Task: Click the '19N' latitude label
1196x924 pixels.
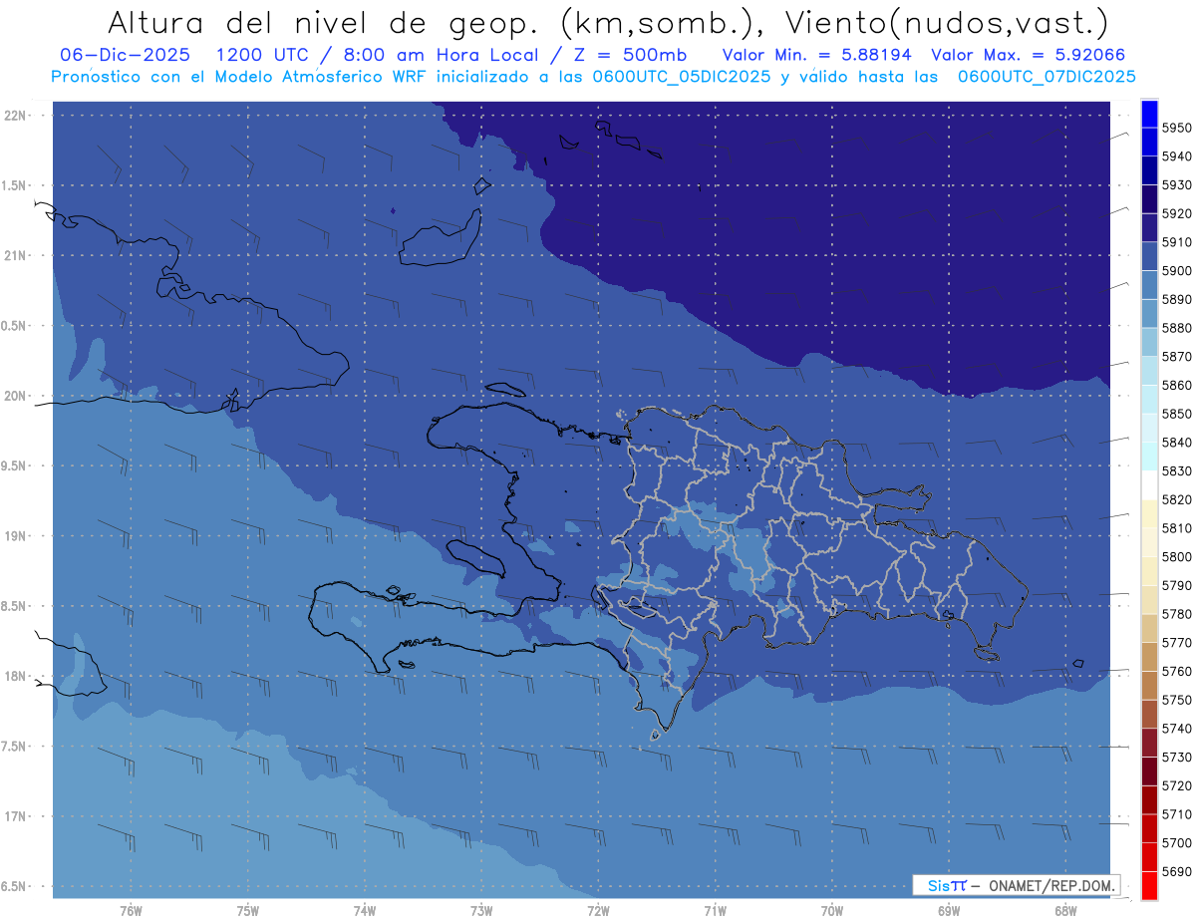Action: coord(15,535)
